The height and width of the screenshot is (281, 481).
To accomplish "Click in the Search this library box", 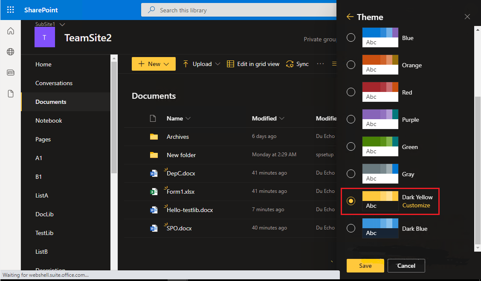I will click(x=239, y=10).
